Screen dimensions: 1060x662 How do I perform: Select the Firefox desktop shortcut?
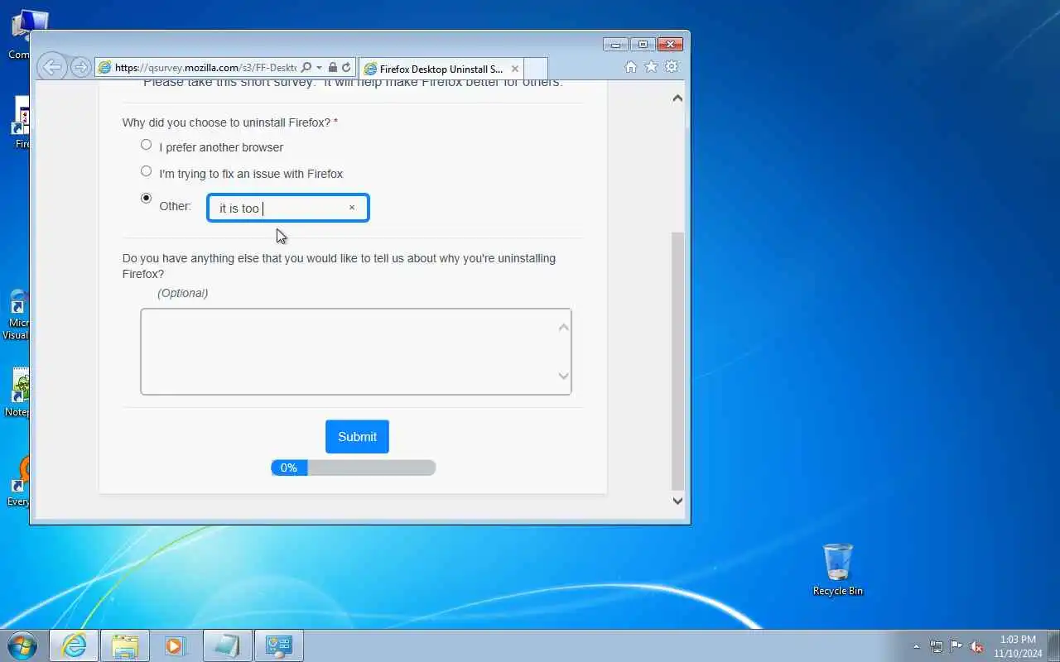[21, 122]
